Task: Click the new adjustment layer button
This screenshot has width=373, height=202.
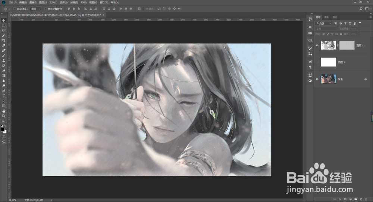Action: [x=350, y=199]
